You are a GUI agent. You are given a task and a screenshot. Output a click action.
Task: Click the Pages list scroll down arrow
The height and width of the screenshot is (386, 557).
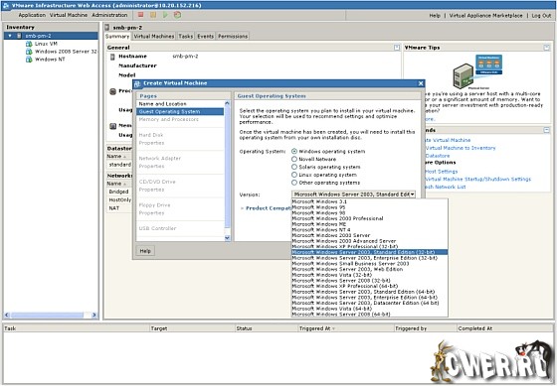pyautogui.click(x=228, y=238)
